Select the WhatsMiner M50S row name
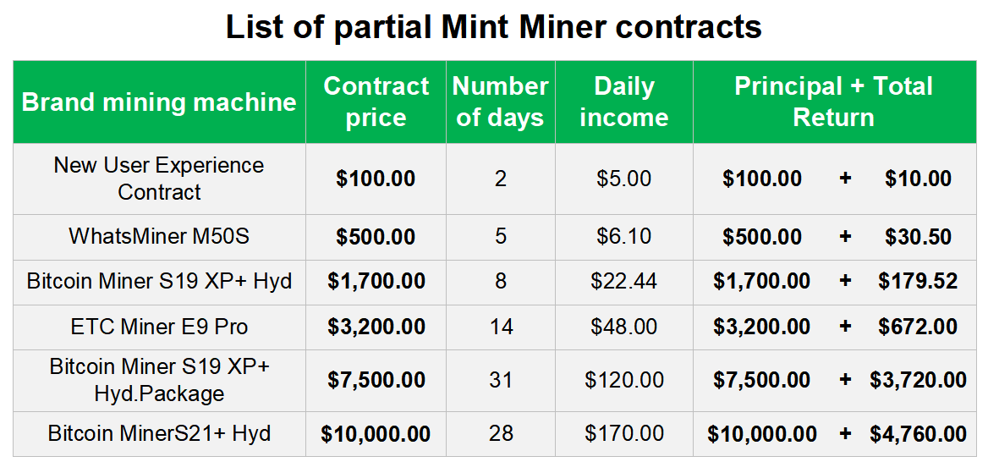This screenshot has width=988, height=473. point(159,236)
